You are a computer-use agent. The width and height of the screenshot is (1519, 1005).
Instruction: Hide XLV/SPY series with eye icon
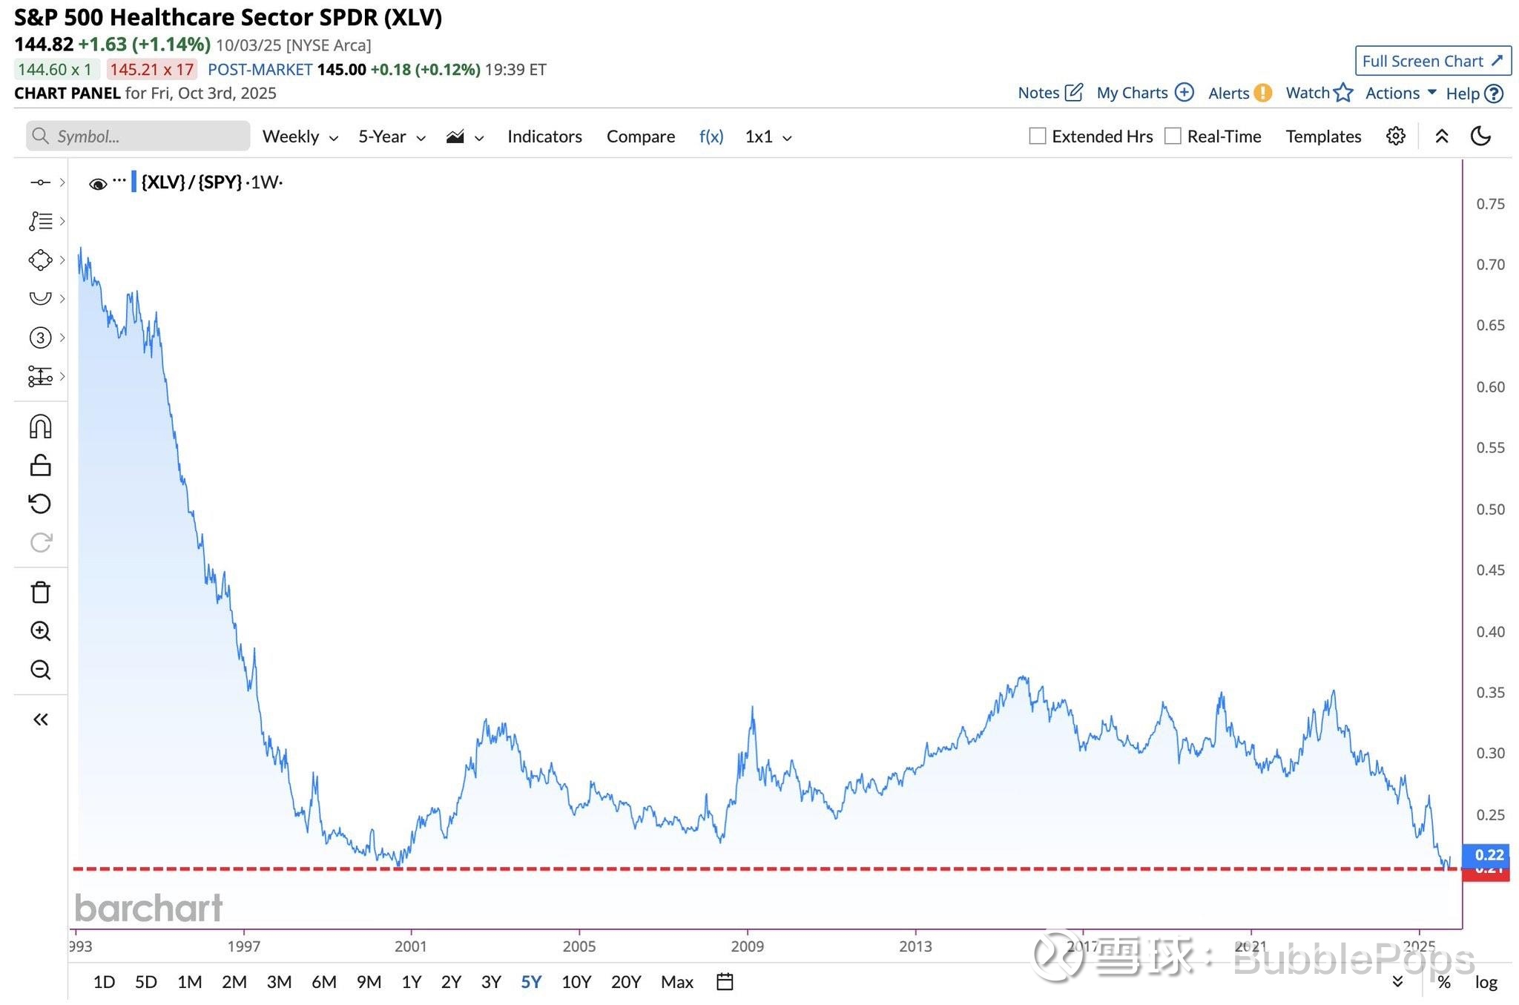(97, 184)
